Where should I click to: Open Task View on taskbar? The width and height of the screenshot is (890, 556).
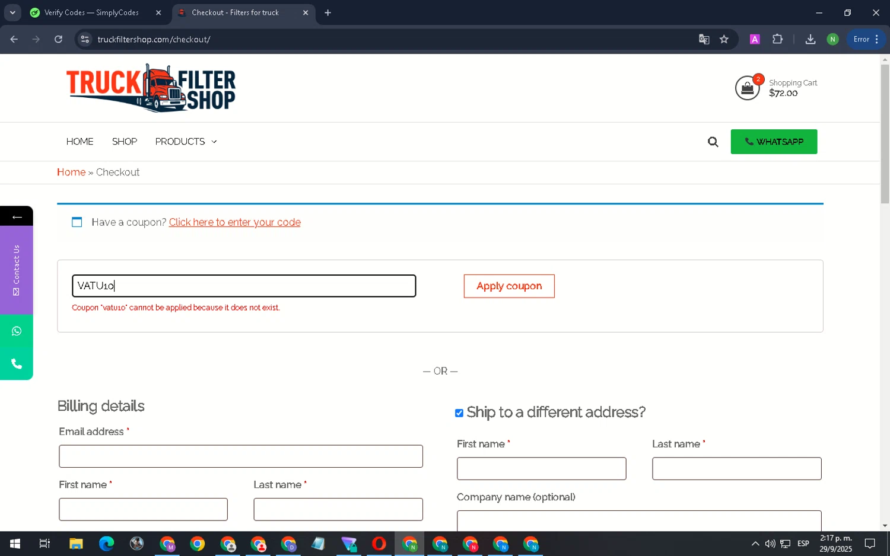44,544
